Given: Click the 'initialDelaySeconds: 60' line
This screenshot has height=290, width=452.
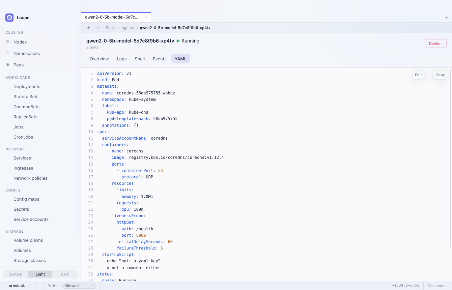Looking at the screenshot, I should tap(145, 242).
